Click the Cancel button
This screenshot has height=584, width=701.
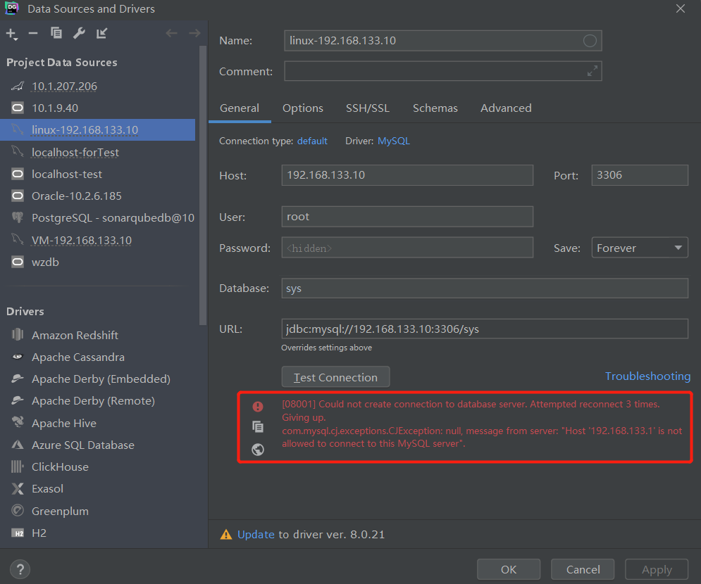click(x=583, y=569)
